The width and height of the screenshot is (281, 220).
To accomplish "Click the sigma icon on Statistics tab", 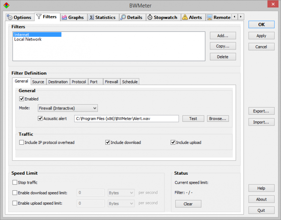I will point(91,17).
